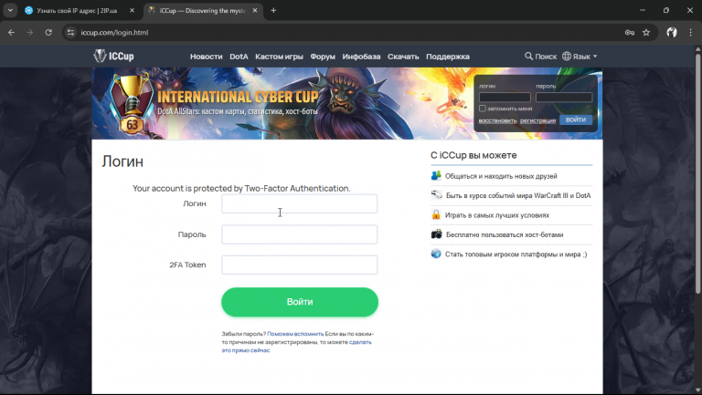Tick the запомнить меня checkbox
The height and width of the screenshot is (395, 702).
coord(483,109)
